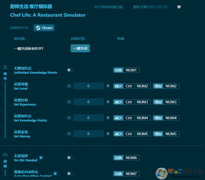Click the 'Chef Life: A Restaurant Simulator' title

click(x=48, y=15)
